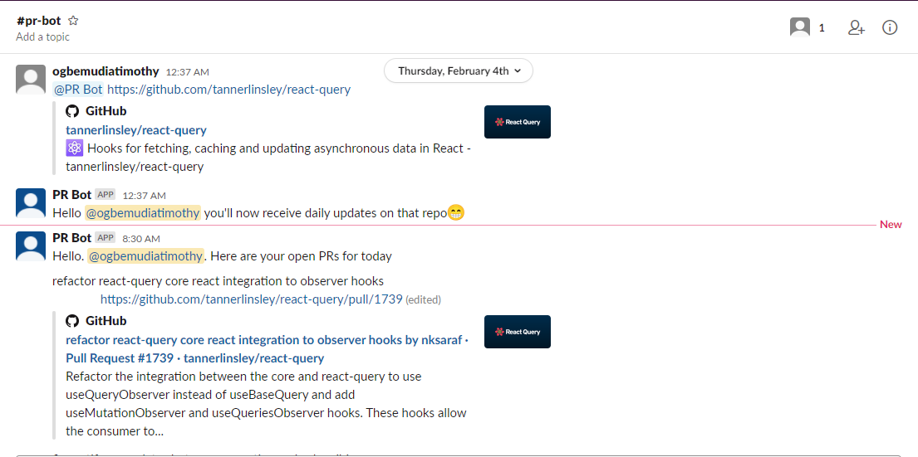Open the #pr-bot channel name header
This screenshot has width=918, height=457.
click(x=39, y=21)
